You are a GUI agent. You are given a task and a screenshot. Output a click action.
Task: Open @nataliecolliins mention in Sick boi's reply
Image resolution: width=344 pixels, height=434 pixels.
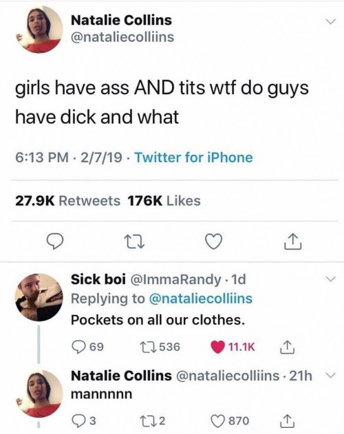pos(201,299)
